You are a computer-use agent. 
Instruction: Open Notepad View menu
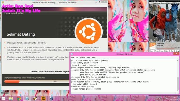[88, 57]
